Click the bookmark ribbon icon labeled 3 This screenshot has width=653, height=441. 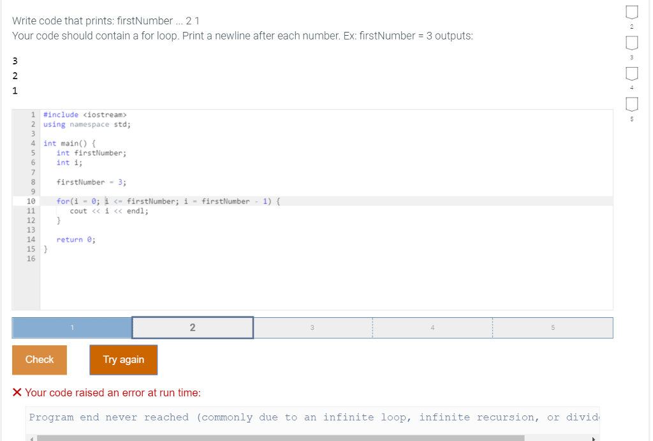click(x=631, y=43)
